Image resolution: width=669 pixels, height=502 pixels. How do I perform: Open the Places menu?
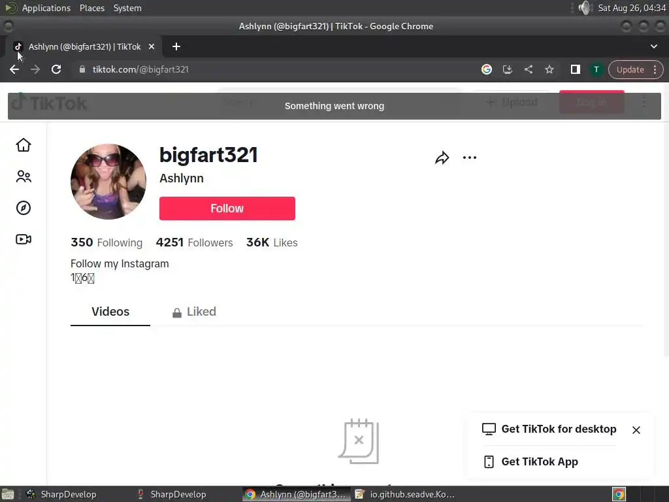(x=91, y=8)
